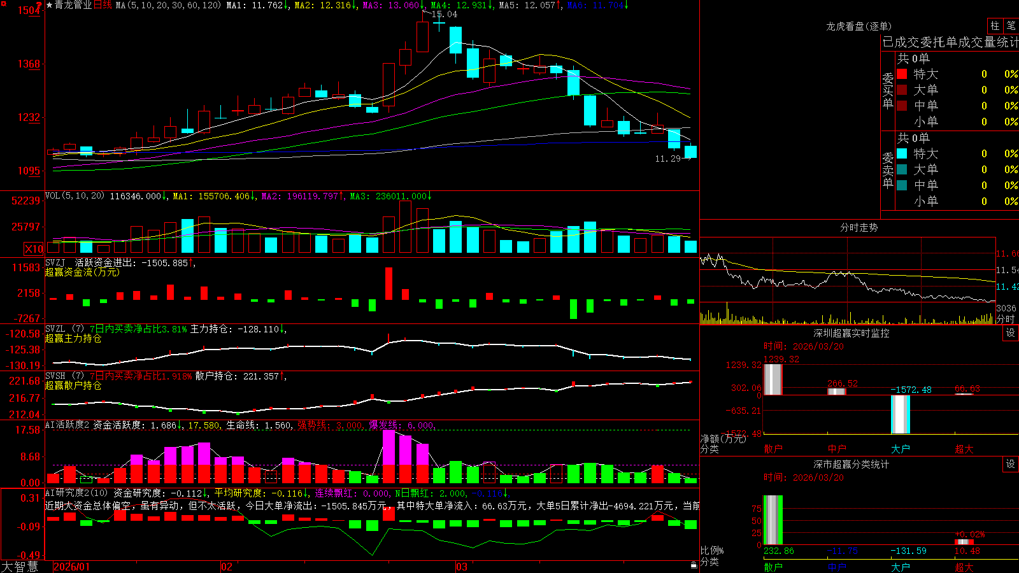Select the 龙虎看盘(逐单) panel title
This screenshot has width=1019, height=573.
(859, 26)
